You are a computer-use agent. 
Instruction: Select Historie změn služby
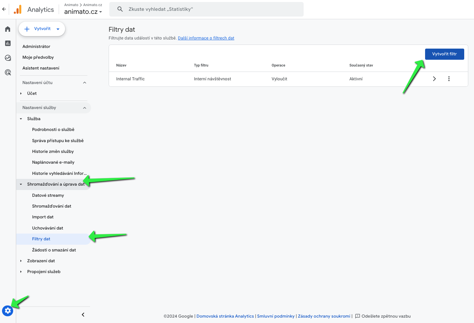(53, 152)
